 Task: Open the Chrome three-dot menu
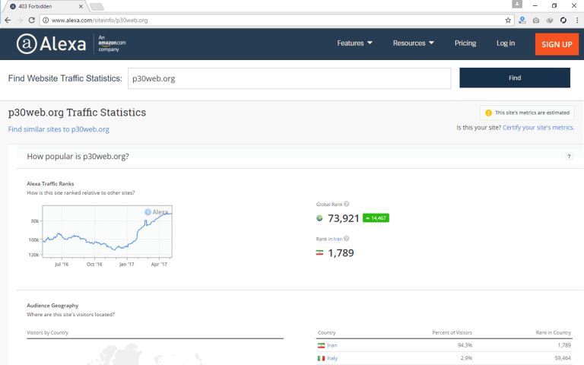tap(577, 20)
